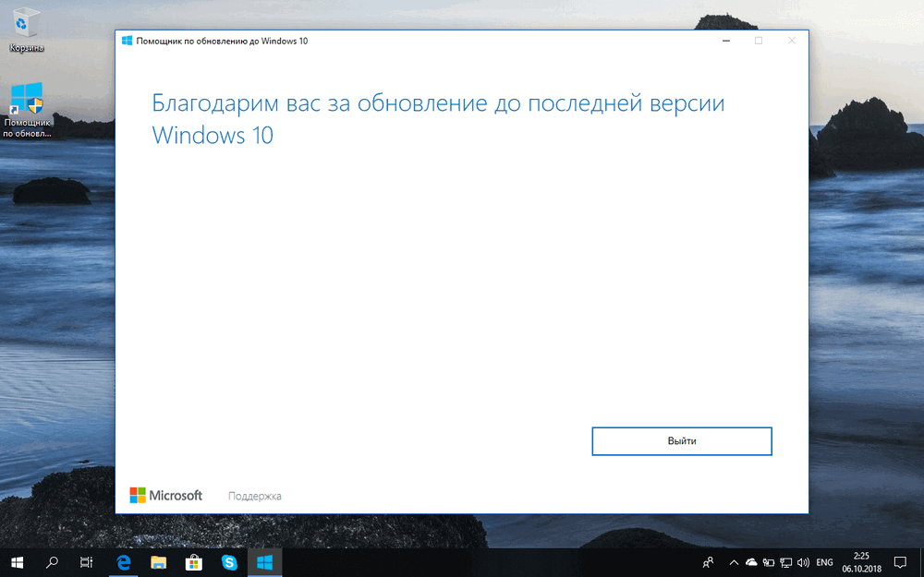Screen dimensions: 924x577
Task: Open the Microsoft Store icon
Action: (x=194, y=562)
